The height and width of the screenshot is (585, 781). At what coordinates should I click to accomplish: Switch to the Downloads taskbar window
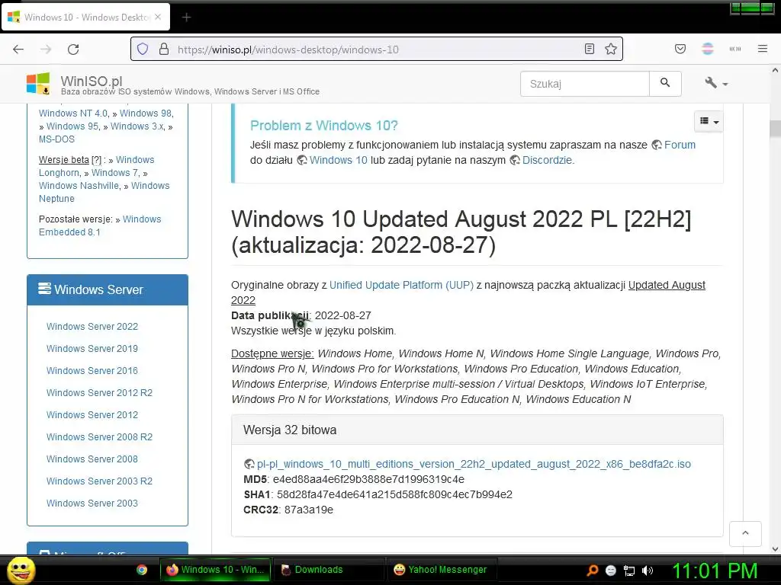(x=329, y=570)
